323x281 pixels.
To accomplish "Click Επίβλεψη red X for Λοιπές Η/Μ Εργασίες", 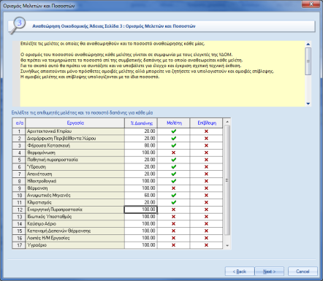I will (206, 238).
